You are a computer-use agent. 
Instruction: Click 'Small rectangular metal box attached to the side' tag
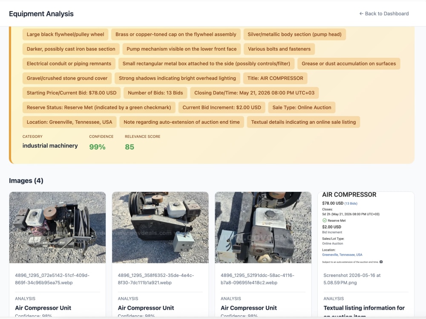(x=206, y=64)
